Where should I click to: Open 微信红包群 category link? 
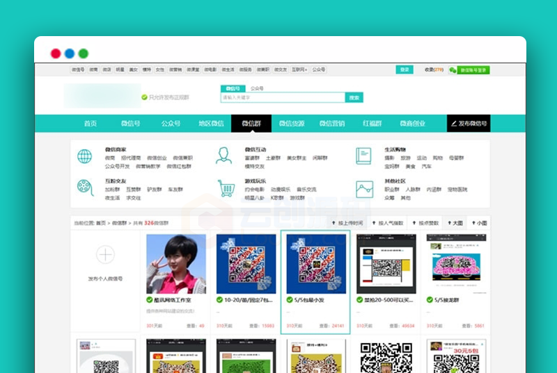point(179,167)
